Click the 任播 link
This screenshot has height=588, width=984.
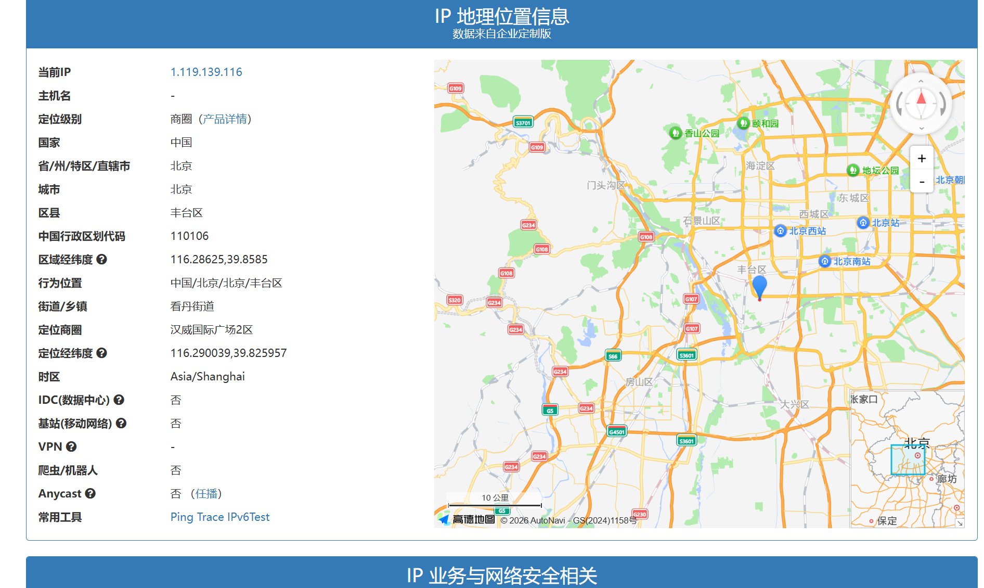pyautogui.click(x=206, y=493)
